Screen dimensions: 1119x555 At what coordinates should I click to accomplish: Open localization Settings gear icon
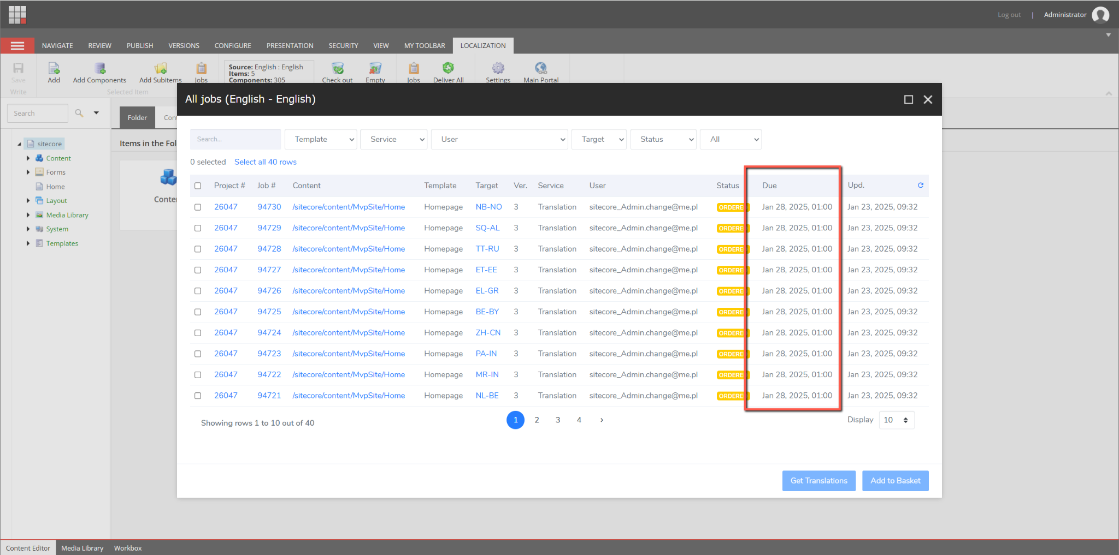[498, 68]
